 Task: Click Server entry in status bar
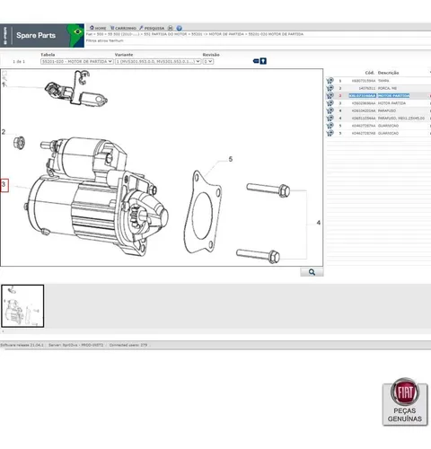click(x=75, y=345)
